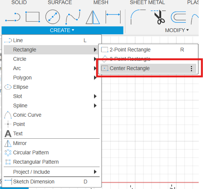Expand the Circle submenu arrow
Screen dimensions: 203x189
coord(95,59)
